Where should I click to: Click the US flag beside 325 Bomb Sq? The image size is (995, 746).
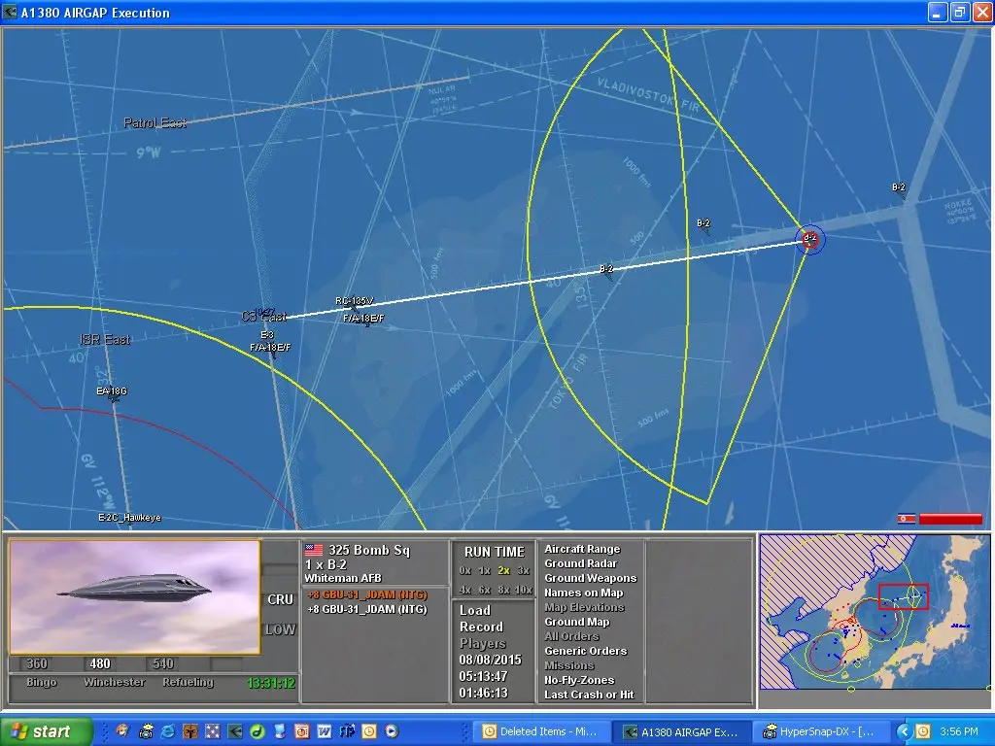(x=314, y=550)
